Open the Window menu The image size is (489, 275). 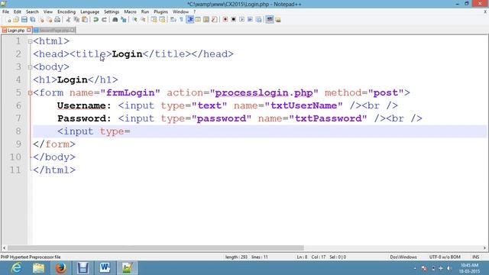point(180,11)
